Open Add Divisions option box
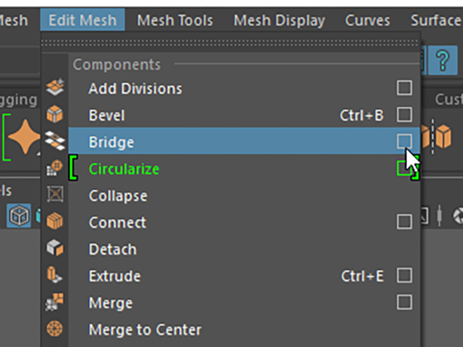The width and height of the screenshot is (463, 347). click(x=404, y=88)
